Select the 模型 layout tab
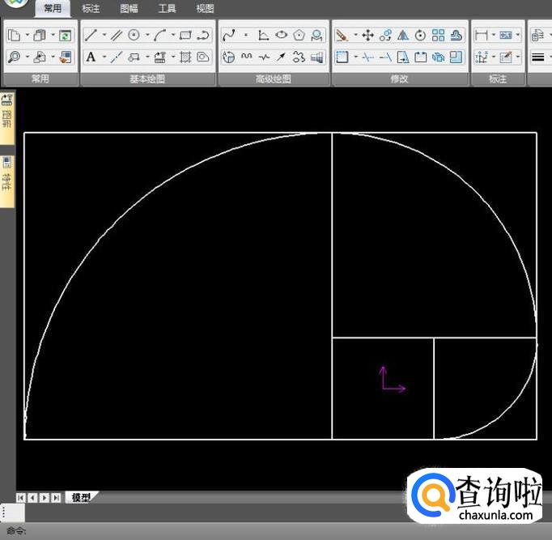Image resolution: width=552 pixels, height=540 pixels. pyautogui.click(x=81, y=498)
